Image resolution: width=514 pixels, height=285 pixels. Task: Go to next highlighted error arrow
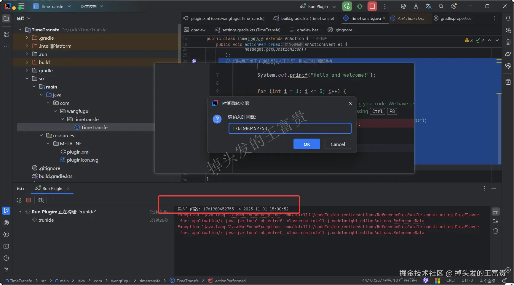(497, 40)
